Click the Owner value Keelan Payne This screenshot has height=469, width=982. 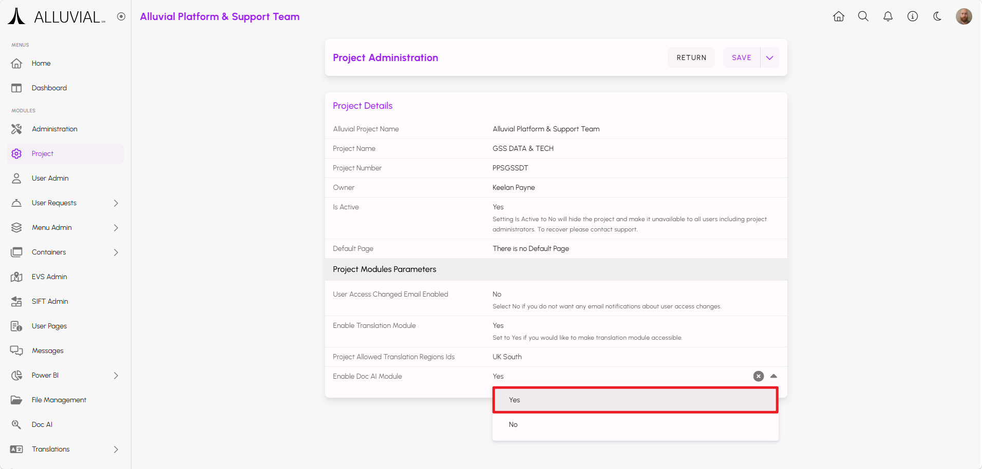click(514, 188)
